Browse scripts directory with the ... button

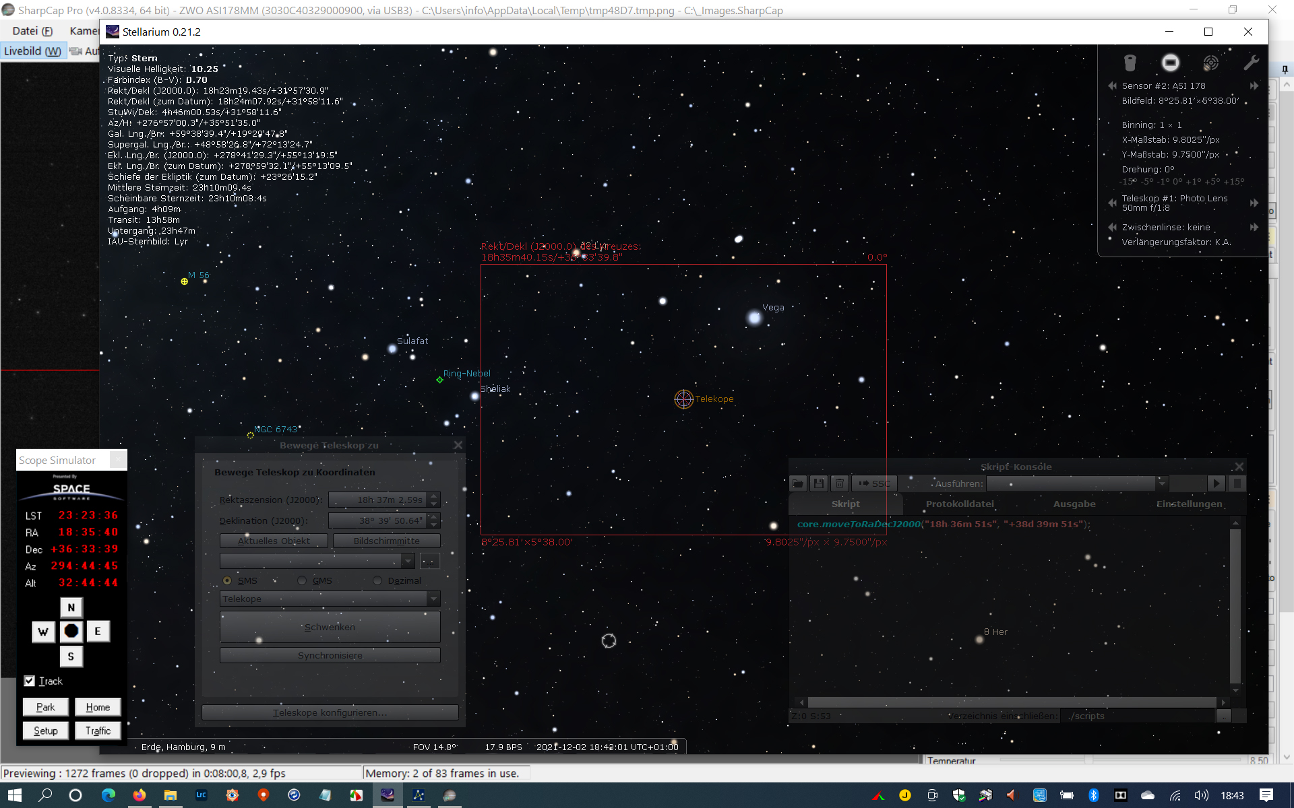point(1223,716)
